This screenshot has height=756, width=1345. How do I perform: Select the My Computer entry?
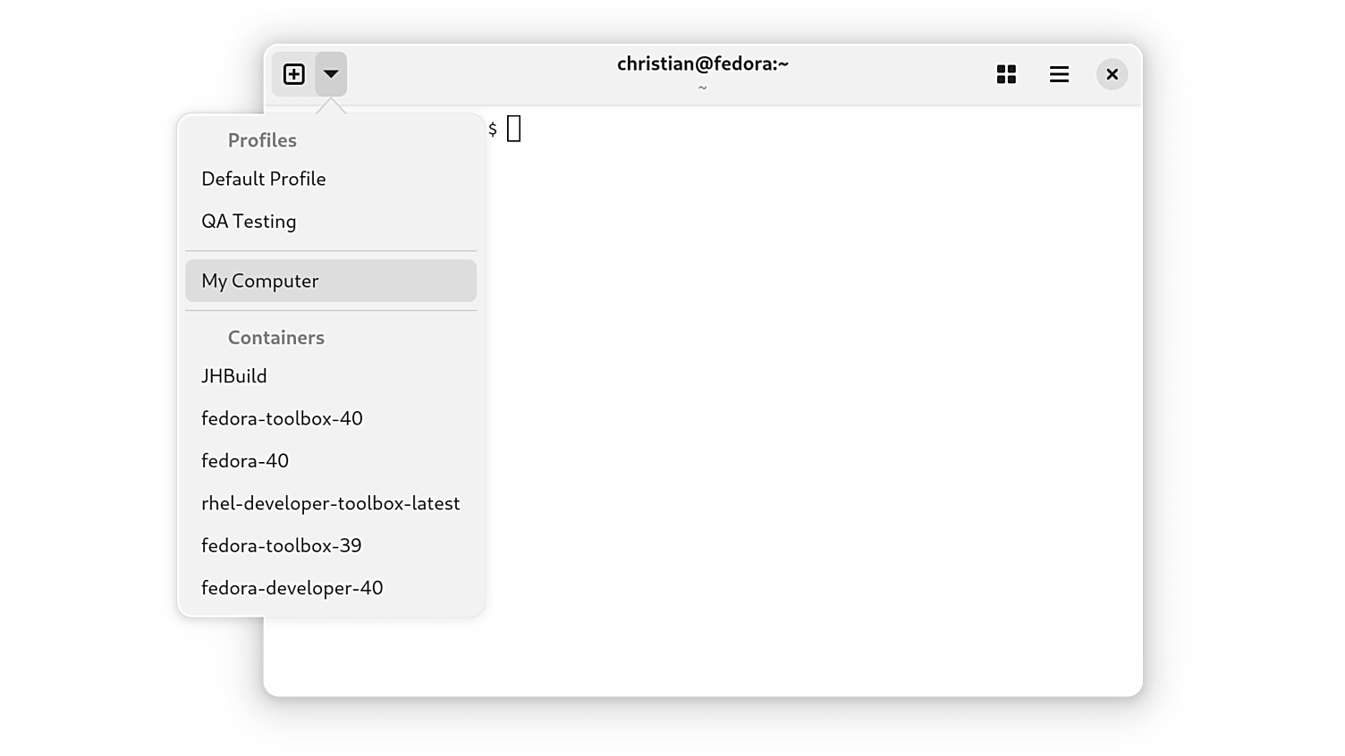331,281
